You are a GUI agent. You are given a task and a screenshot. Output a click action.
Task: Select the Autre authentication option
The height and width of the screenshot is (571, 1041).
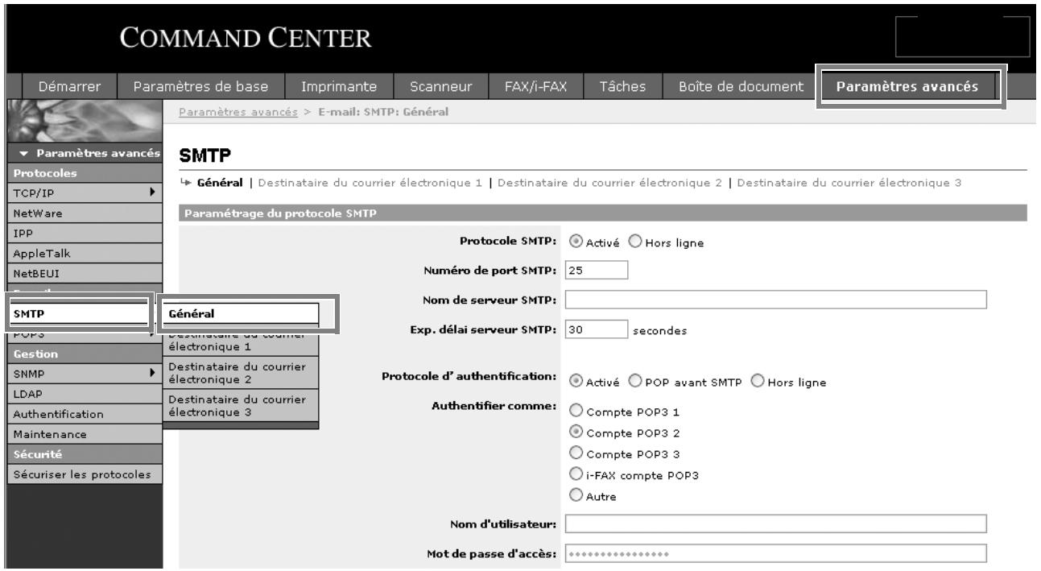(x=576, y=497)
